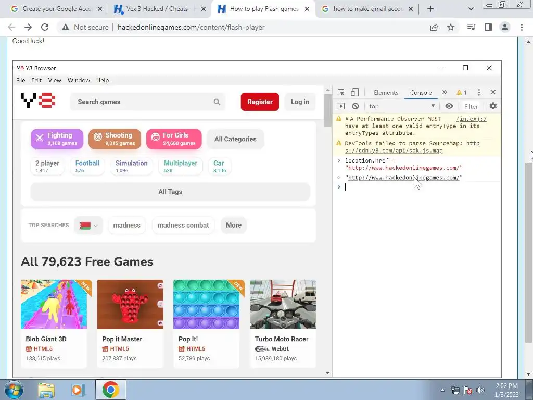533x400 pixels.
Task: Open the (index):7 source link
Action: [472, 119]
